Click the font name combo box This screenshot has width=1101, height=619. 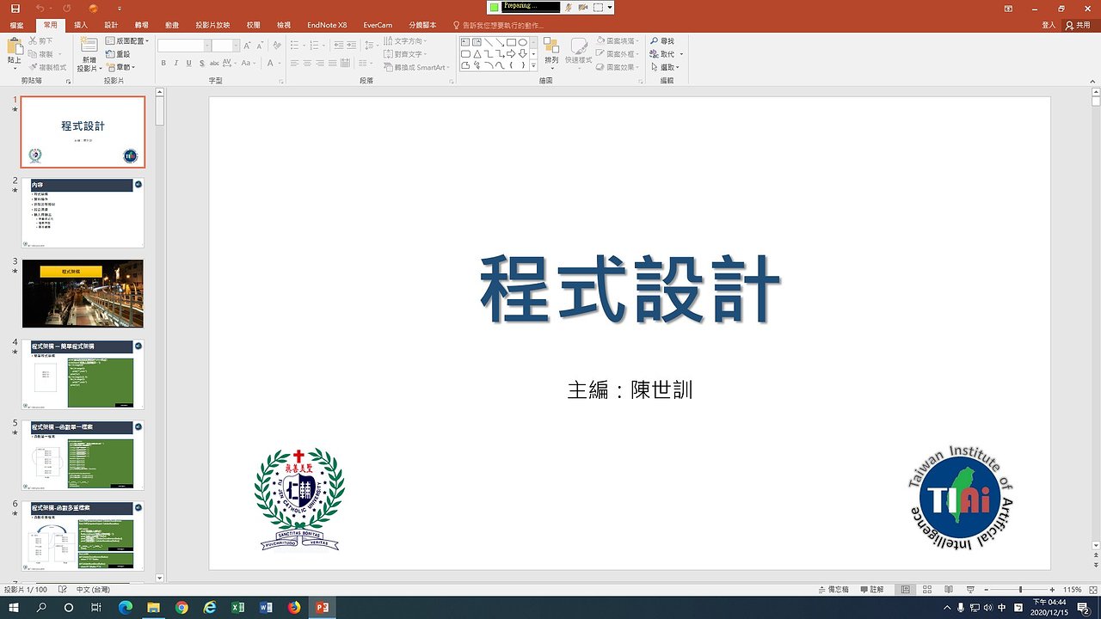[x=183, y=45]
